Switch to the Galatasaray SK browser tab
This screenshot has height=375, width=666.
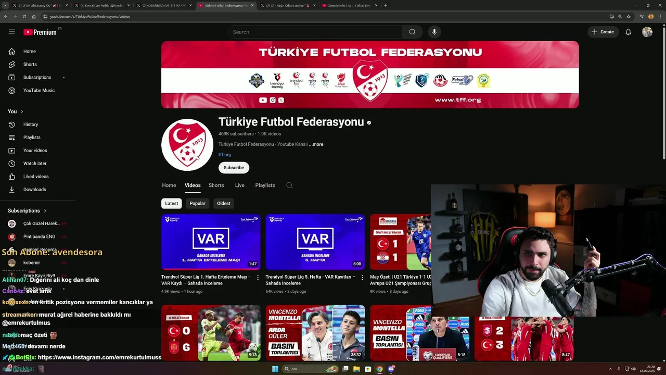[x=39, y=5]
